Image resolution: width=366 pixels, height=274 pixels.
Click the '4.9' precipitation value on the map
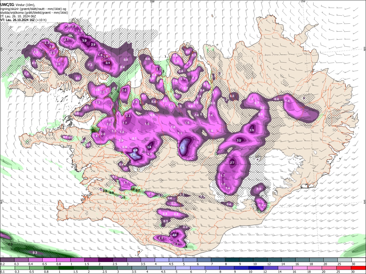tap(136, 150)
